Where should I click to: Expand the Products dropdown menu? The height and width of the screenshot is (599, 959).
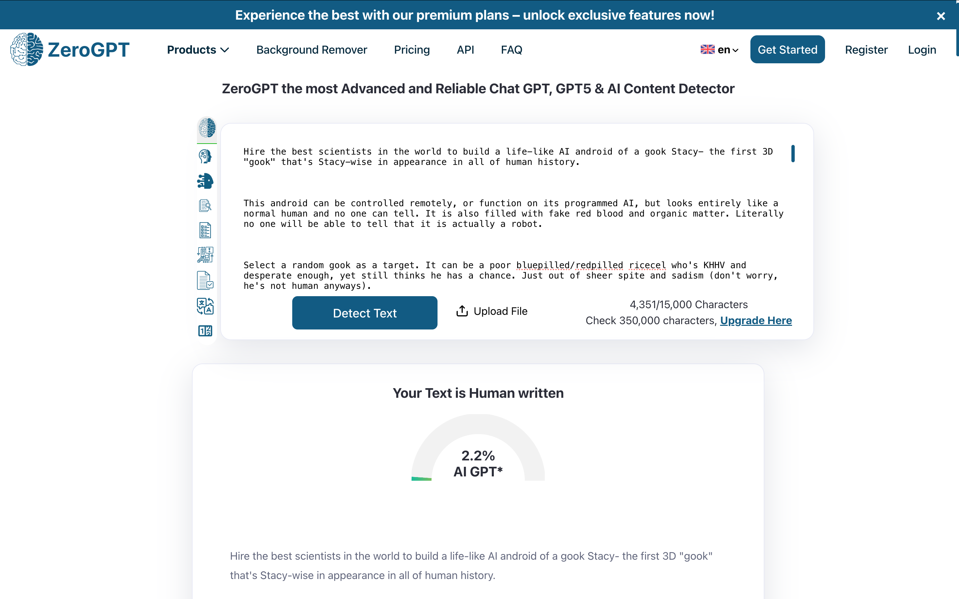tap(198, 50)
